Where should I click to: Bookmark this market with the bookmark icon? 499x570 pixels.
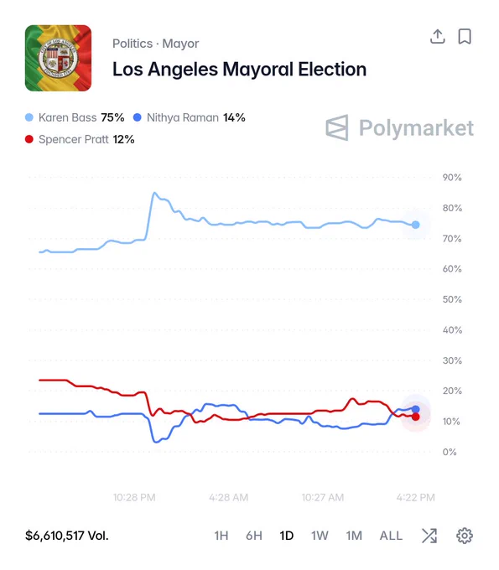(465, 36)
